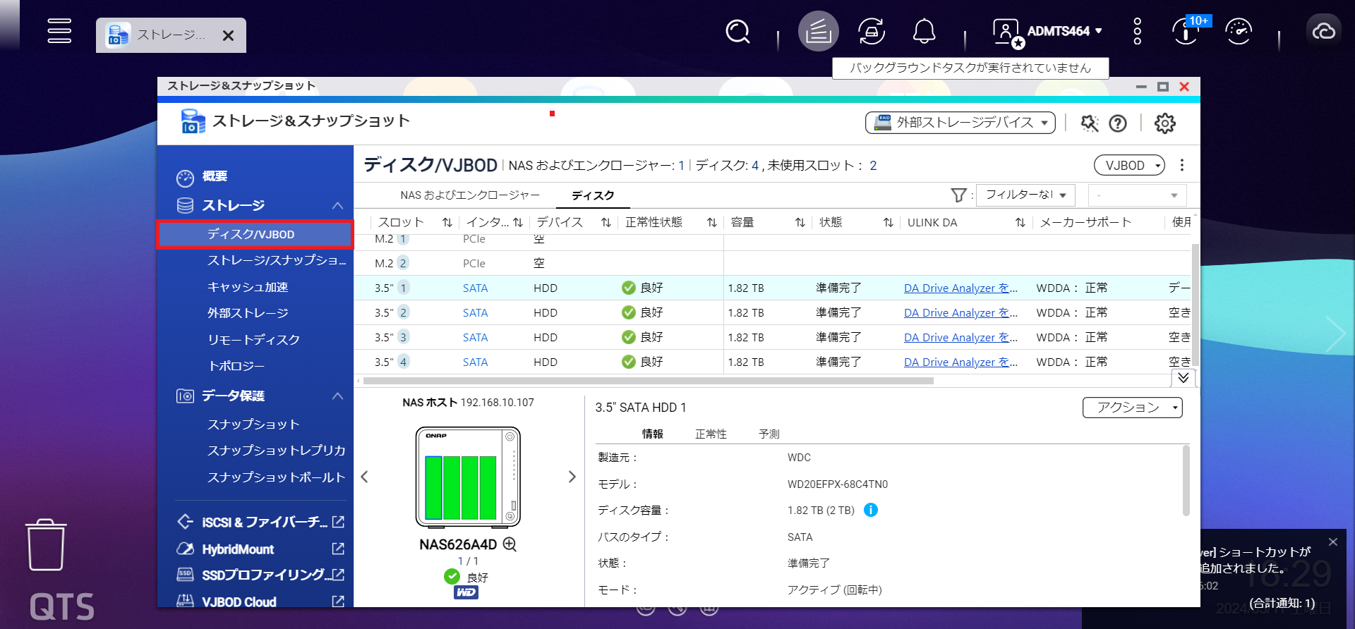Open the 外部ストレージデバイス dropdown
Image resolution: width=1355 pixels, height=629 pixels.
pyautogui.click(x=960, y=123)
